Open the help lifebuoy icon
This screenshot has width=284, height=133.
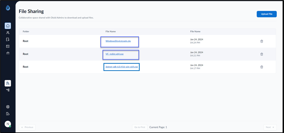pos(8,107)
